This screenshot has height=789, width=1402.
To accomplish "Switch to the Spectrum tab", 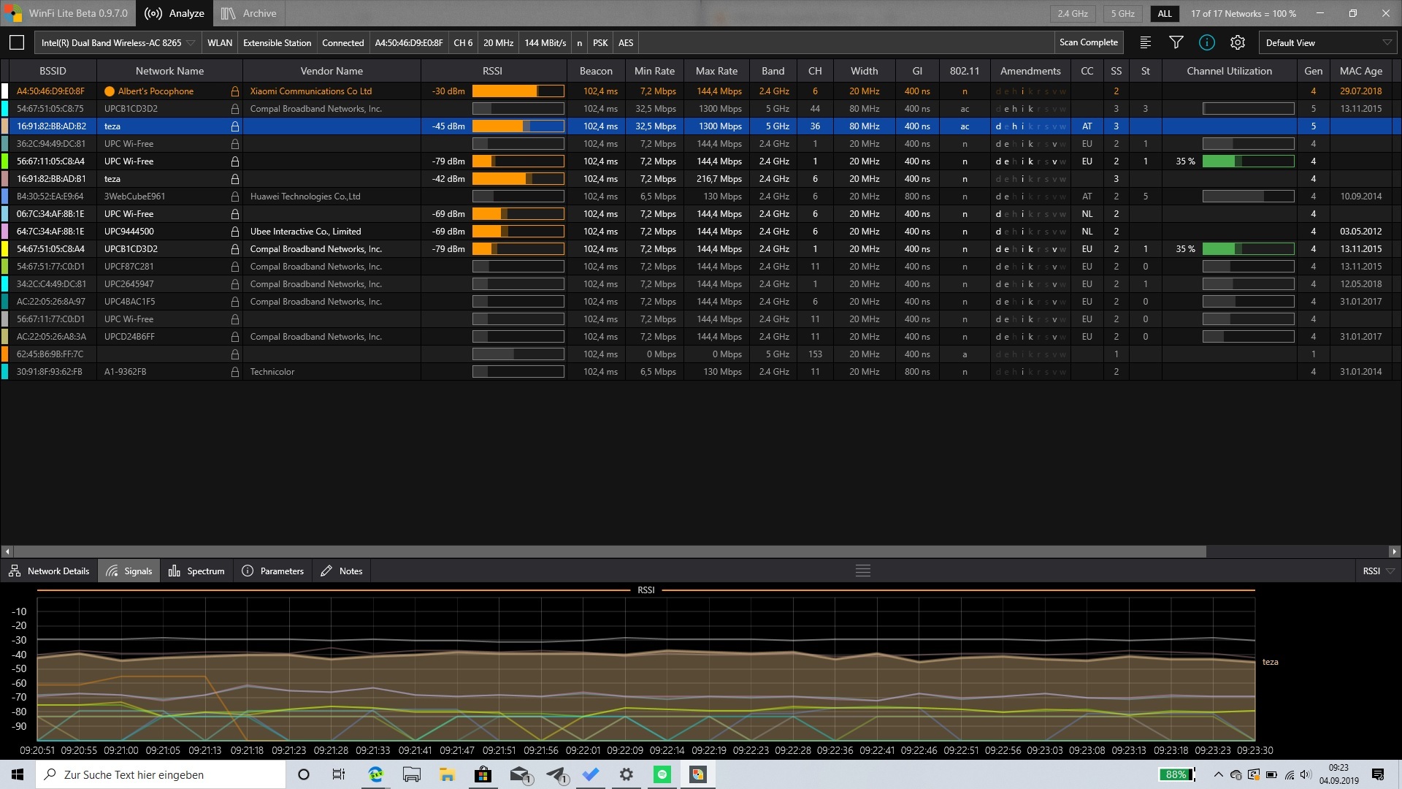I will click(x=196, y=571).
